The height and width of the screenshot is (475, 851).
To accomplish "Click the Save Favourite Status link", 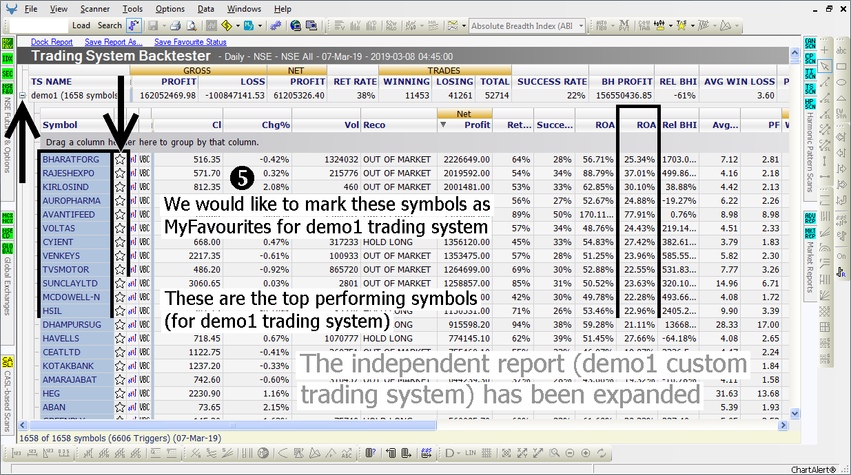I will coord(190,42).
